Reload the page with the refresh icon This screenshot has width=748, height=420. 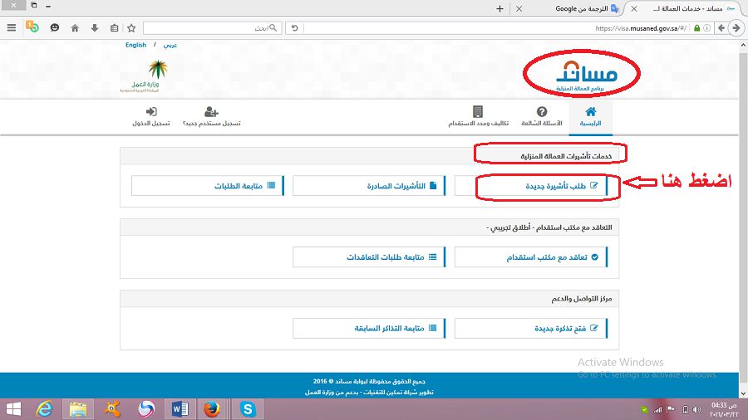tap(295, 28)
